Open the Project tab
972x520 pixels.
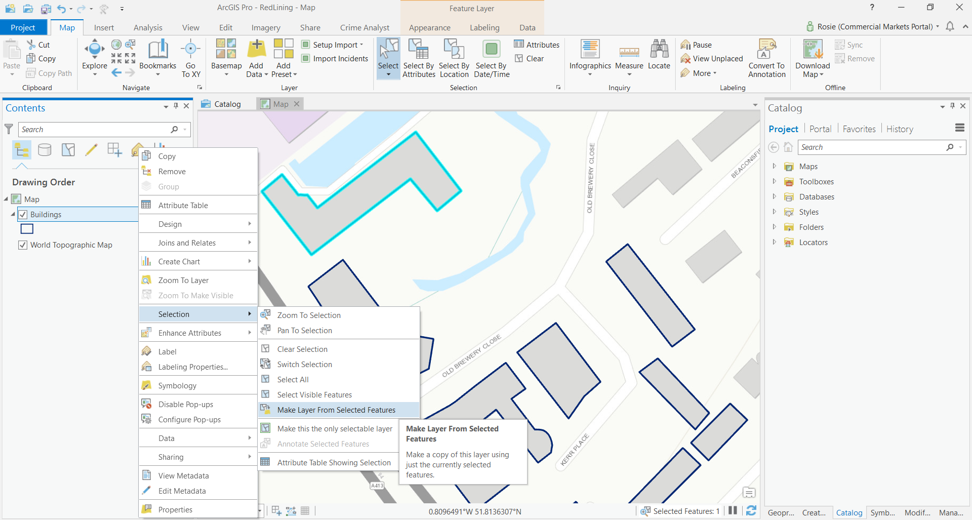[23, 28]
